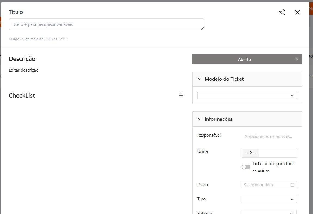Image resolution: width=313 pixels, height=214 pixels.
Task: Click the Responsável label
Action: click(209, 135)
